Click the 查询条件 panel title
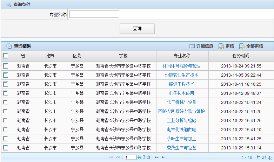 click(22, 4)
